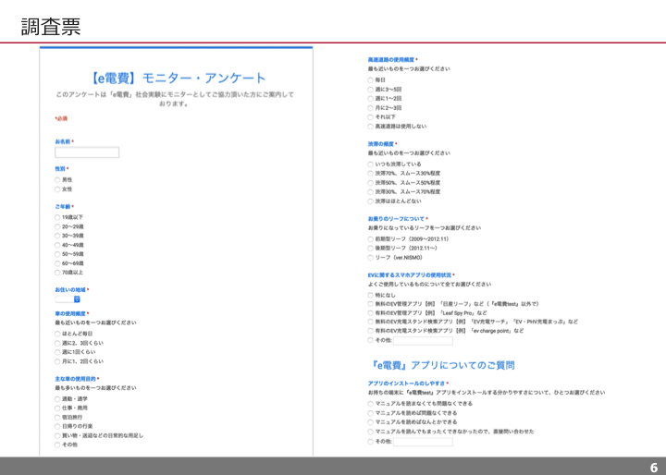Viewport: 666px width, 475px height.
Task: Check その他 checkbox under EVアプリ使用状況
Action: coord(370,340)
